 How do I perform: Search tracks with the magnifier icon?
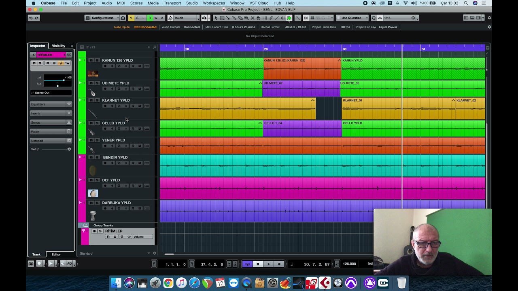point(155,47)
